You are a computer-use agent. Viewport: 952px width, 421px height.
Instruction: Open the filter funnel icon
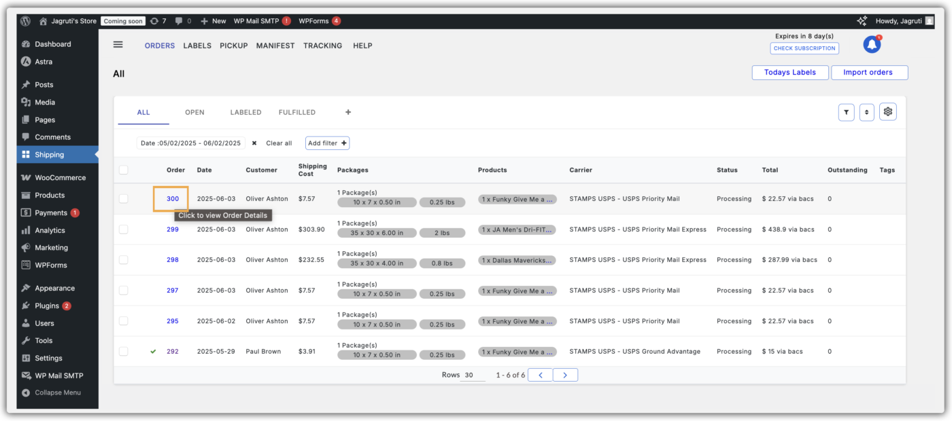[846, 112]
